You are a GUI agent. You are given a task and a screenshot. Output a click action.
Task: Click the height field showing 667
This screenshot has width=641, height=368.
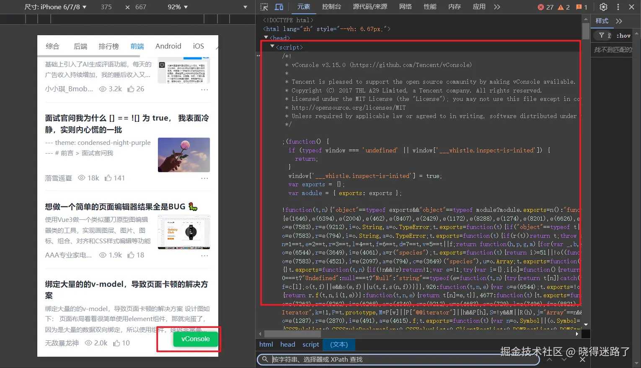141,7
